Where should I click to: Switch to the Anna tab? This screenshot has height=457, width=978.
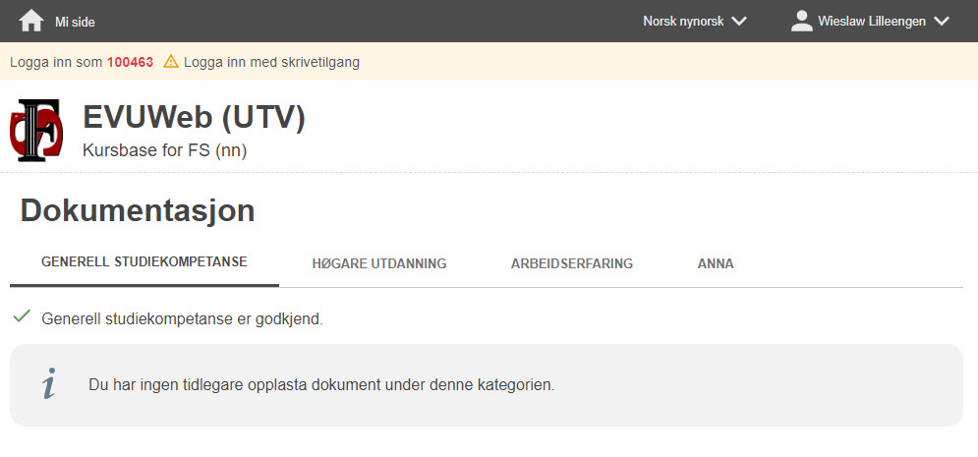tap(716, 263)
